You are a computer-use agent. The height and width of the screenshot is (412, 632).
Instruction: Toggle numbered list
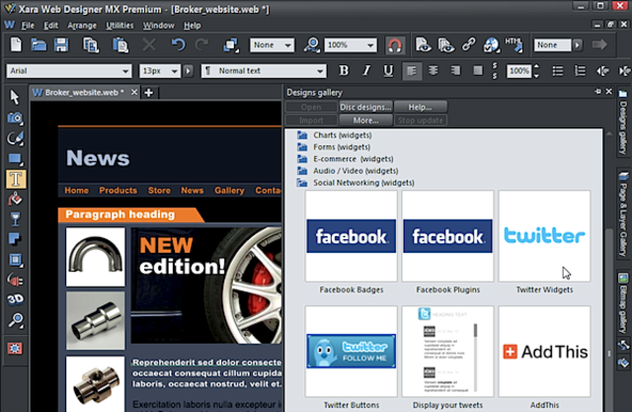pyautogui.click(x=580, y=71)
